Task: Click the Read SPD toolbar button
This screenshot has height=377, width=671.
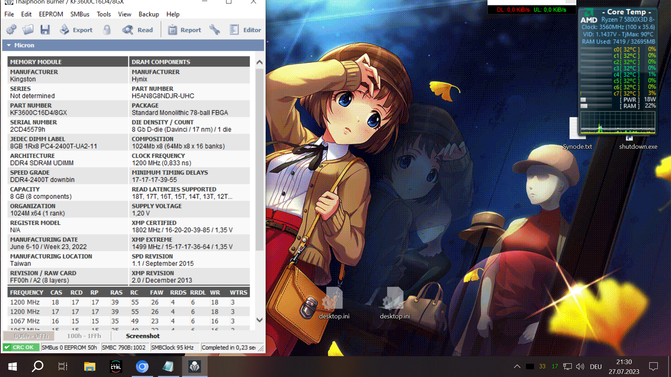Action: [x=138, y=30]
